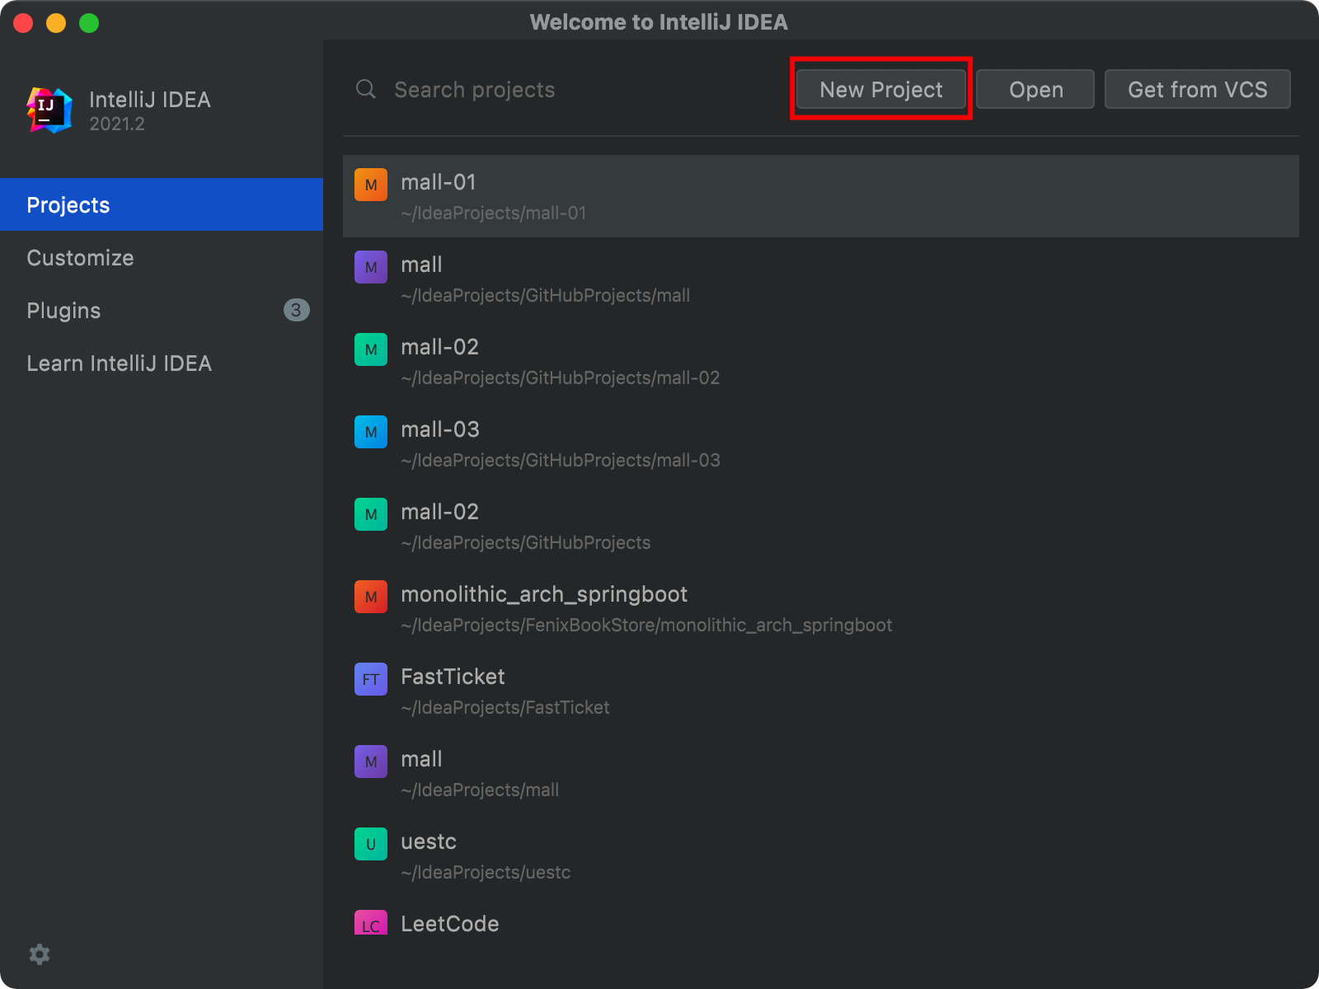Image resolution: width=1319 pixels, height=989 pixels.
Task: Click the IntelliJ IDEA logo icon
Action: tap(49, 110)
